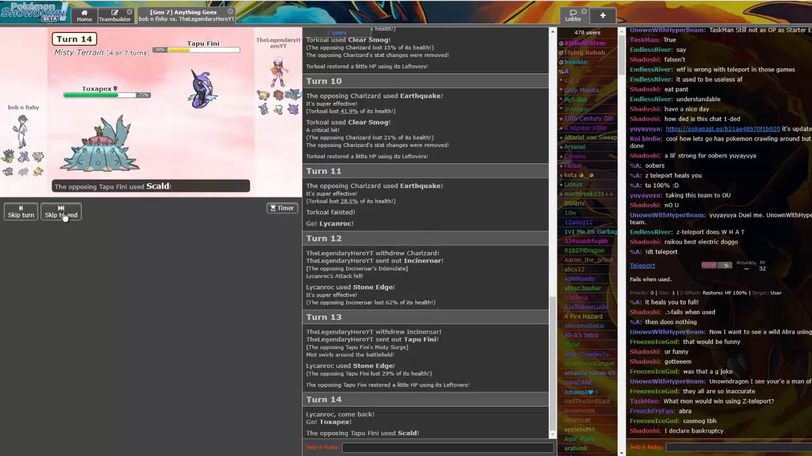The height and width of the screenshot is (456, 812).
Task: Open the Teambuilder tab
Action: pyautogui.click(x=115, y=15)
